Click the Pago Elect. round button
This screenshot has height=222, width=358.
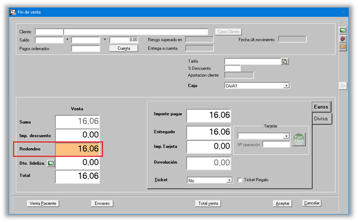point(299,139)
